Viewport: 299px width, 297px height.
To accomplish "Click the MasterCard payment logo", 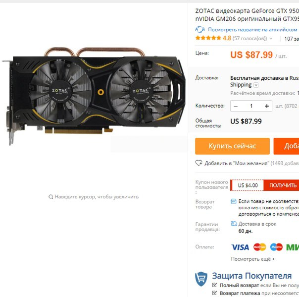I will pyautogui.click(x=259, y=247).
